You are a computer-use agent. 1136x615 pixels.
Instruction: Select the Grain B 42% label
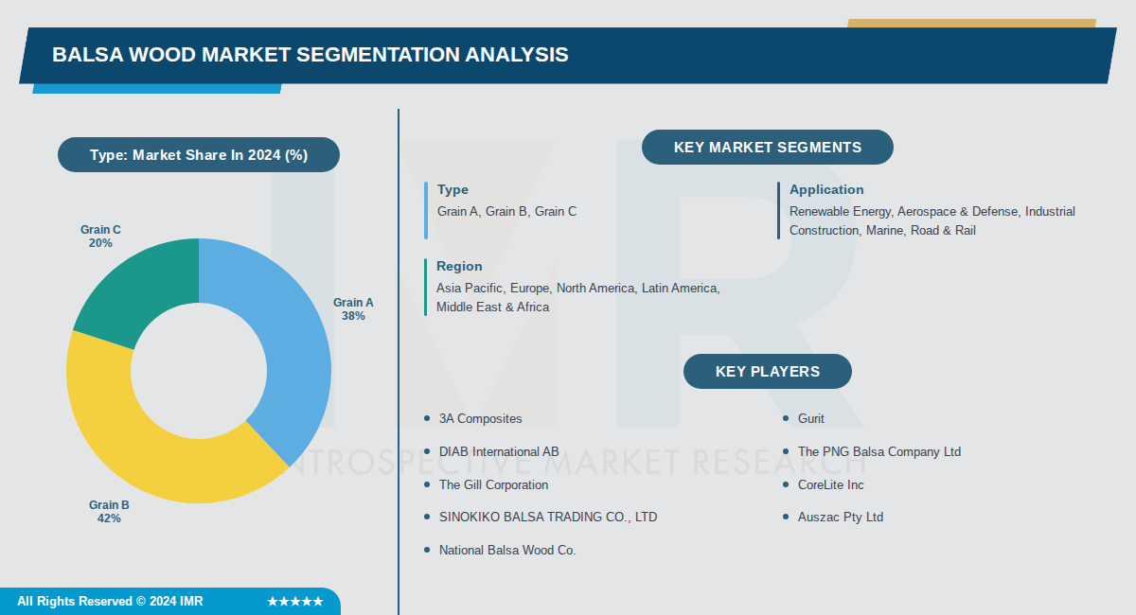point(109,512)
